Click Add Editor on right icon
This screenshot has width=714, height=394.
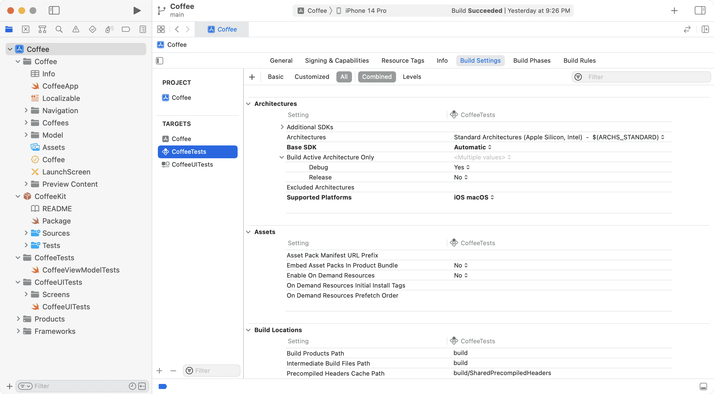click(x=705, y=29)
